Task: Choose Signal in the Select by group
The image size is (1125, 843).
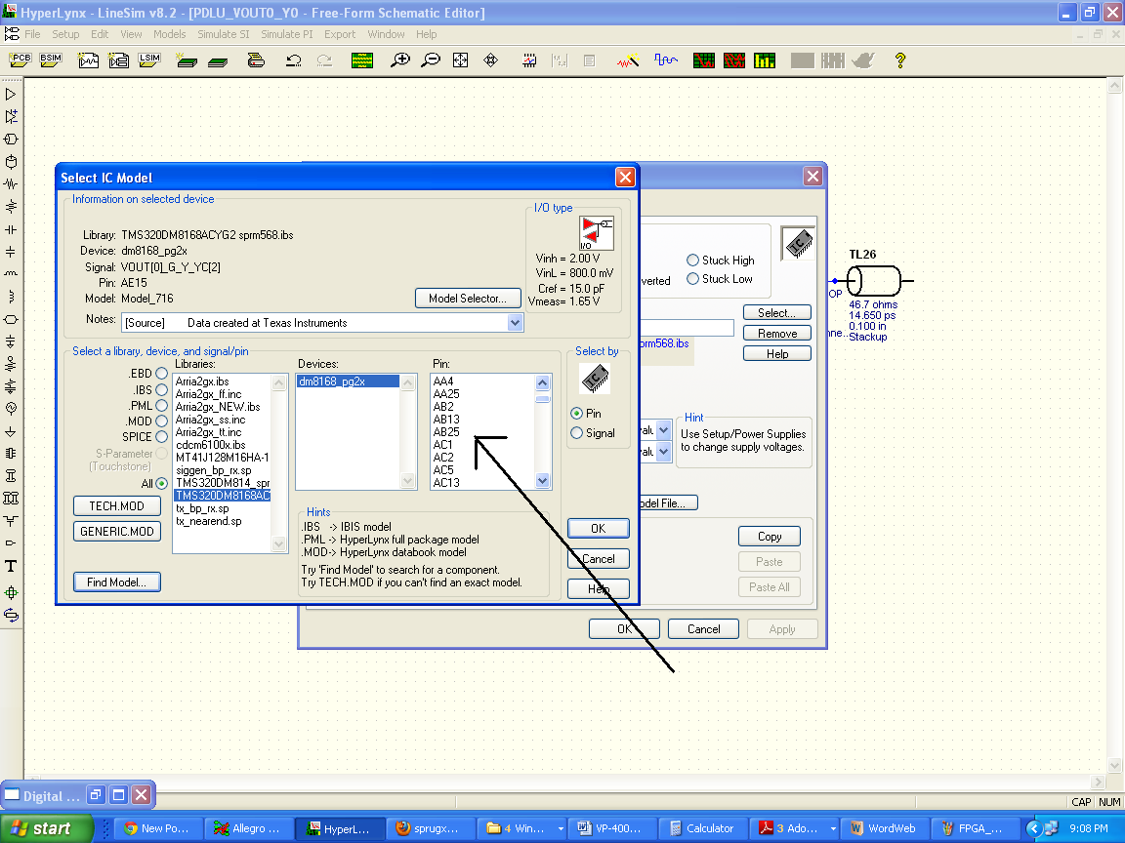Action: point(577,433)
